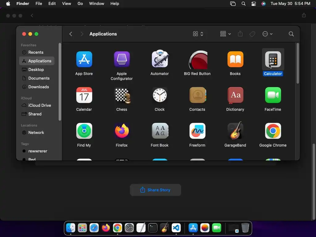Open the Calendar app icon
Viewport: 316px width, 237px height.
point(84,95)
